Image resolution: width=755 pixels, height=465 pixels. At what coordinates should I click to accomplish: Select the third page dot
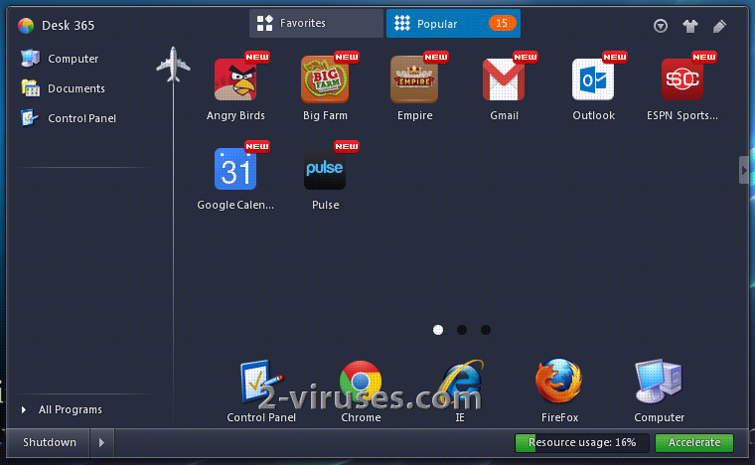click(486, 330)
